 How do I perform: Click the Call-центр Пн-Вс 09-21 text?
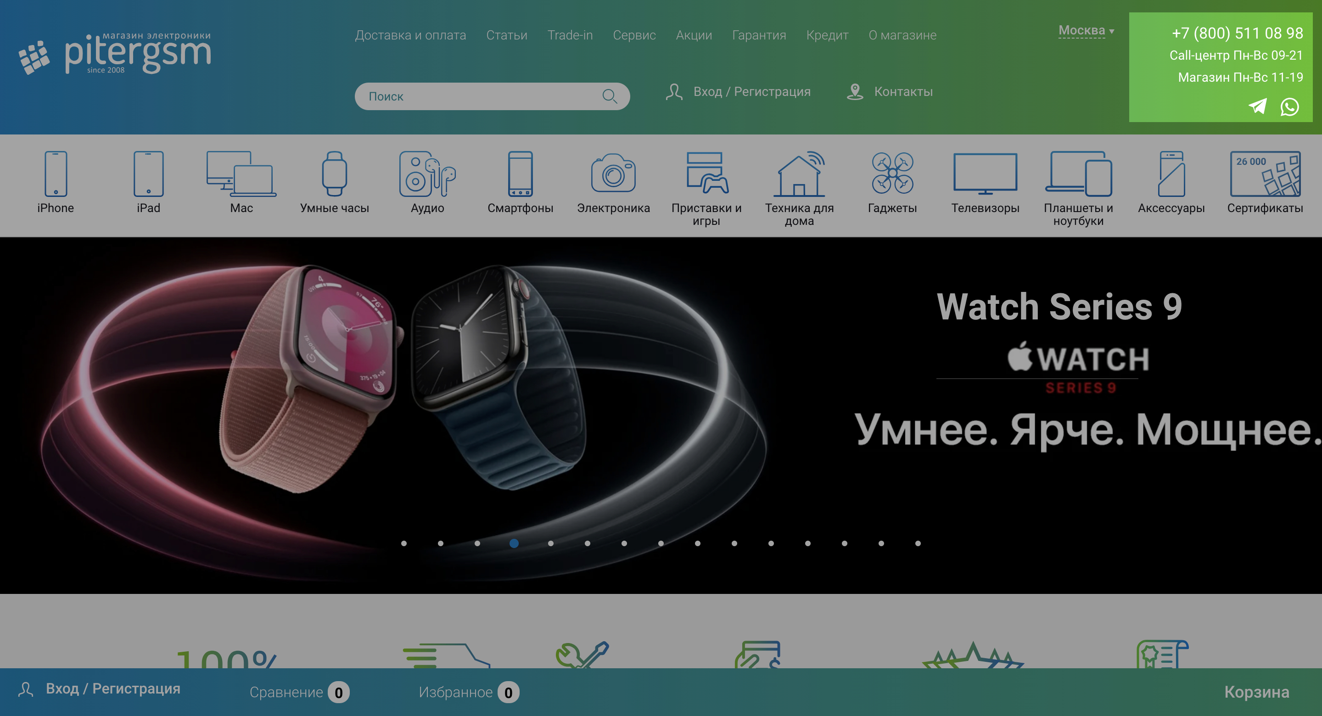point(1236,55)
